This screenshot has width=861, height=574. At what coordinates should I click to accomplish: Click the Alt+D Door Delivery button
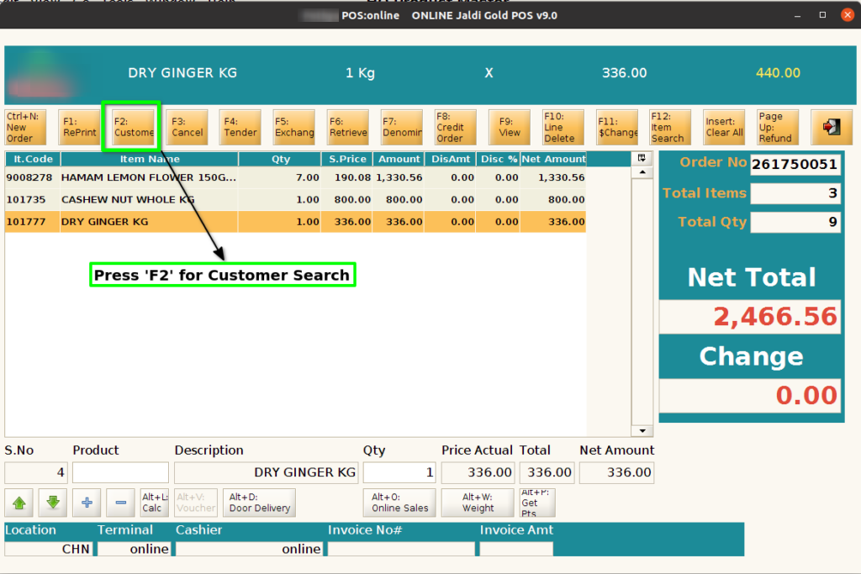point(259,503)
